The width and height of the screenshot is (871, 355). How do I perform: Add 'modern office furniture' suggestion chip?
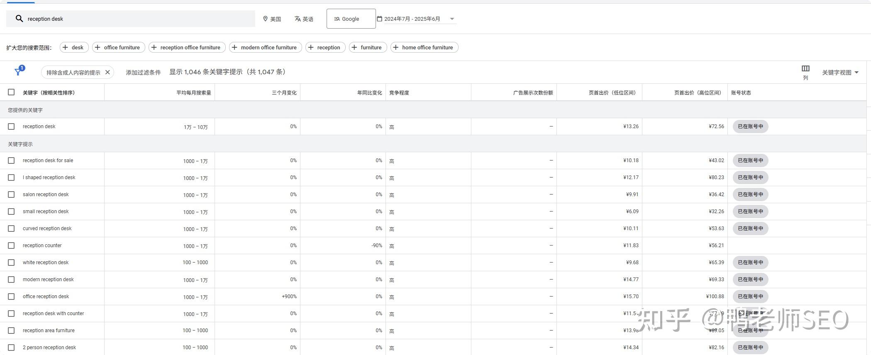point(266,48)
